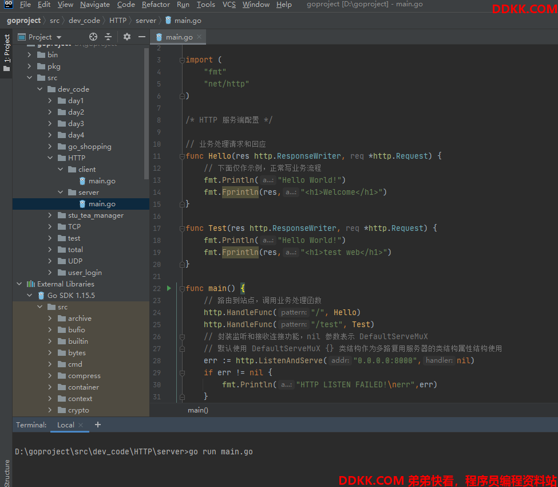
Task: Open the Help menu
Action: point(284,4)
